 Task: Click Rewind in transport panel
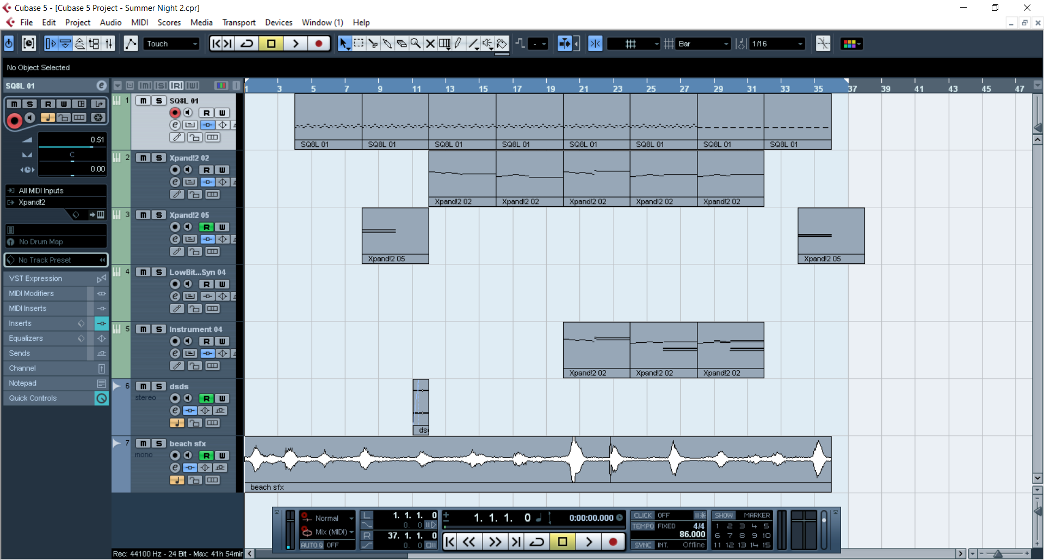469,541
